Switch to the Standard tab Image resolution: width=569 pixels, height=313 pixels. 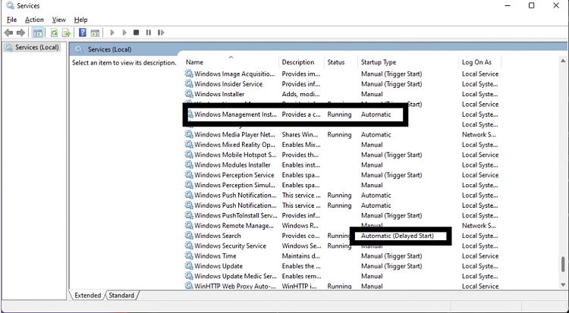coord(121,296)
